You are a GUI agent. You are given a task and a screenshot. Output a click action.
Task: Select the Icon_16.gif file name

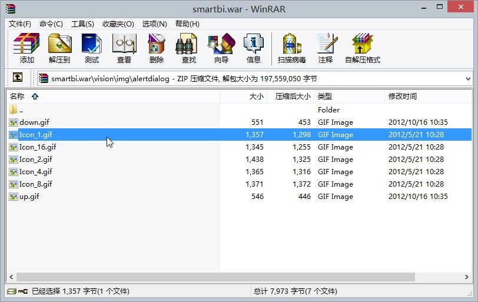coord(38,147)
